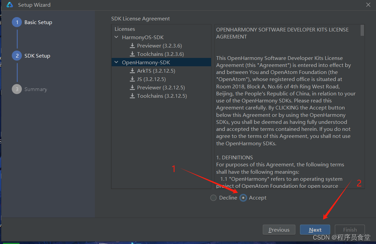Select Previewer (3.2.12.5) license entry
The height and width of the screenshot is (244, 376).
coord(161,88)
